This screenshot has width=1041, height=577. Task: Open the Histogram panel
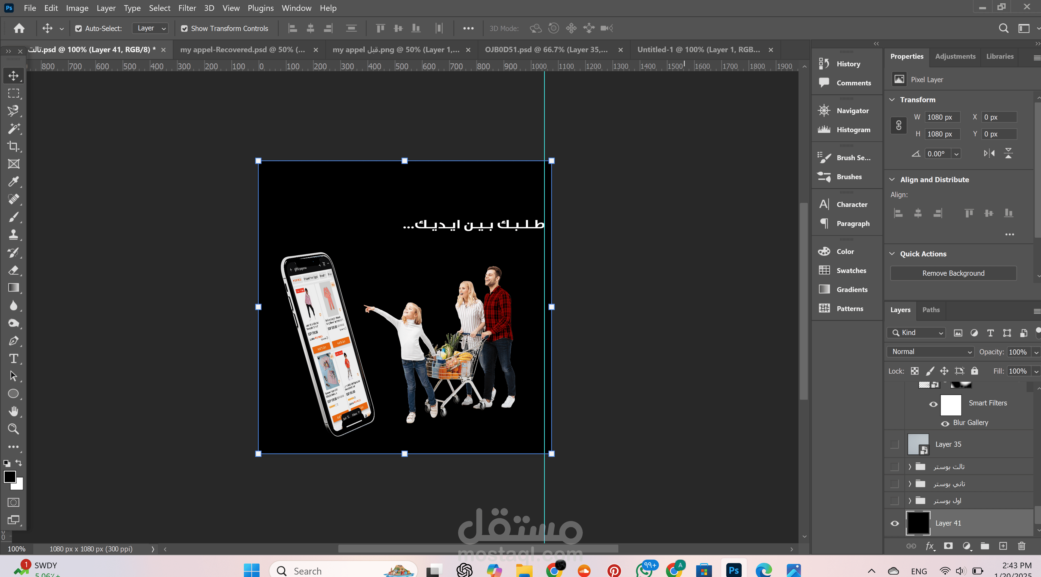coord(846,130)
